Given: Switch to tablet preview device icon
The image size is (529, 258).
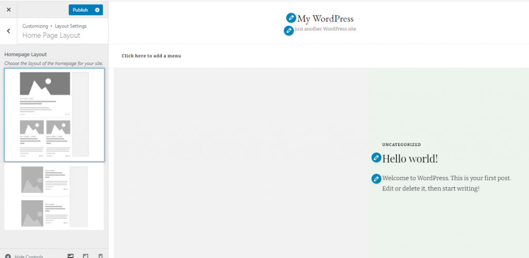Looking at the screenshot, I should 86,256.
